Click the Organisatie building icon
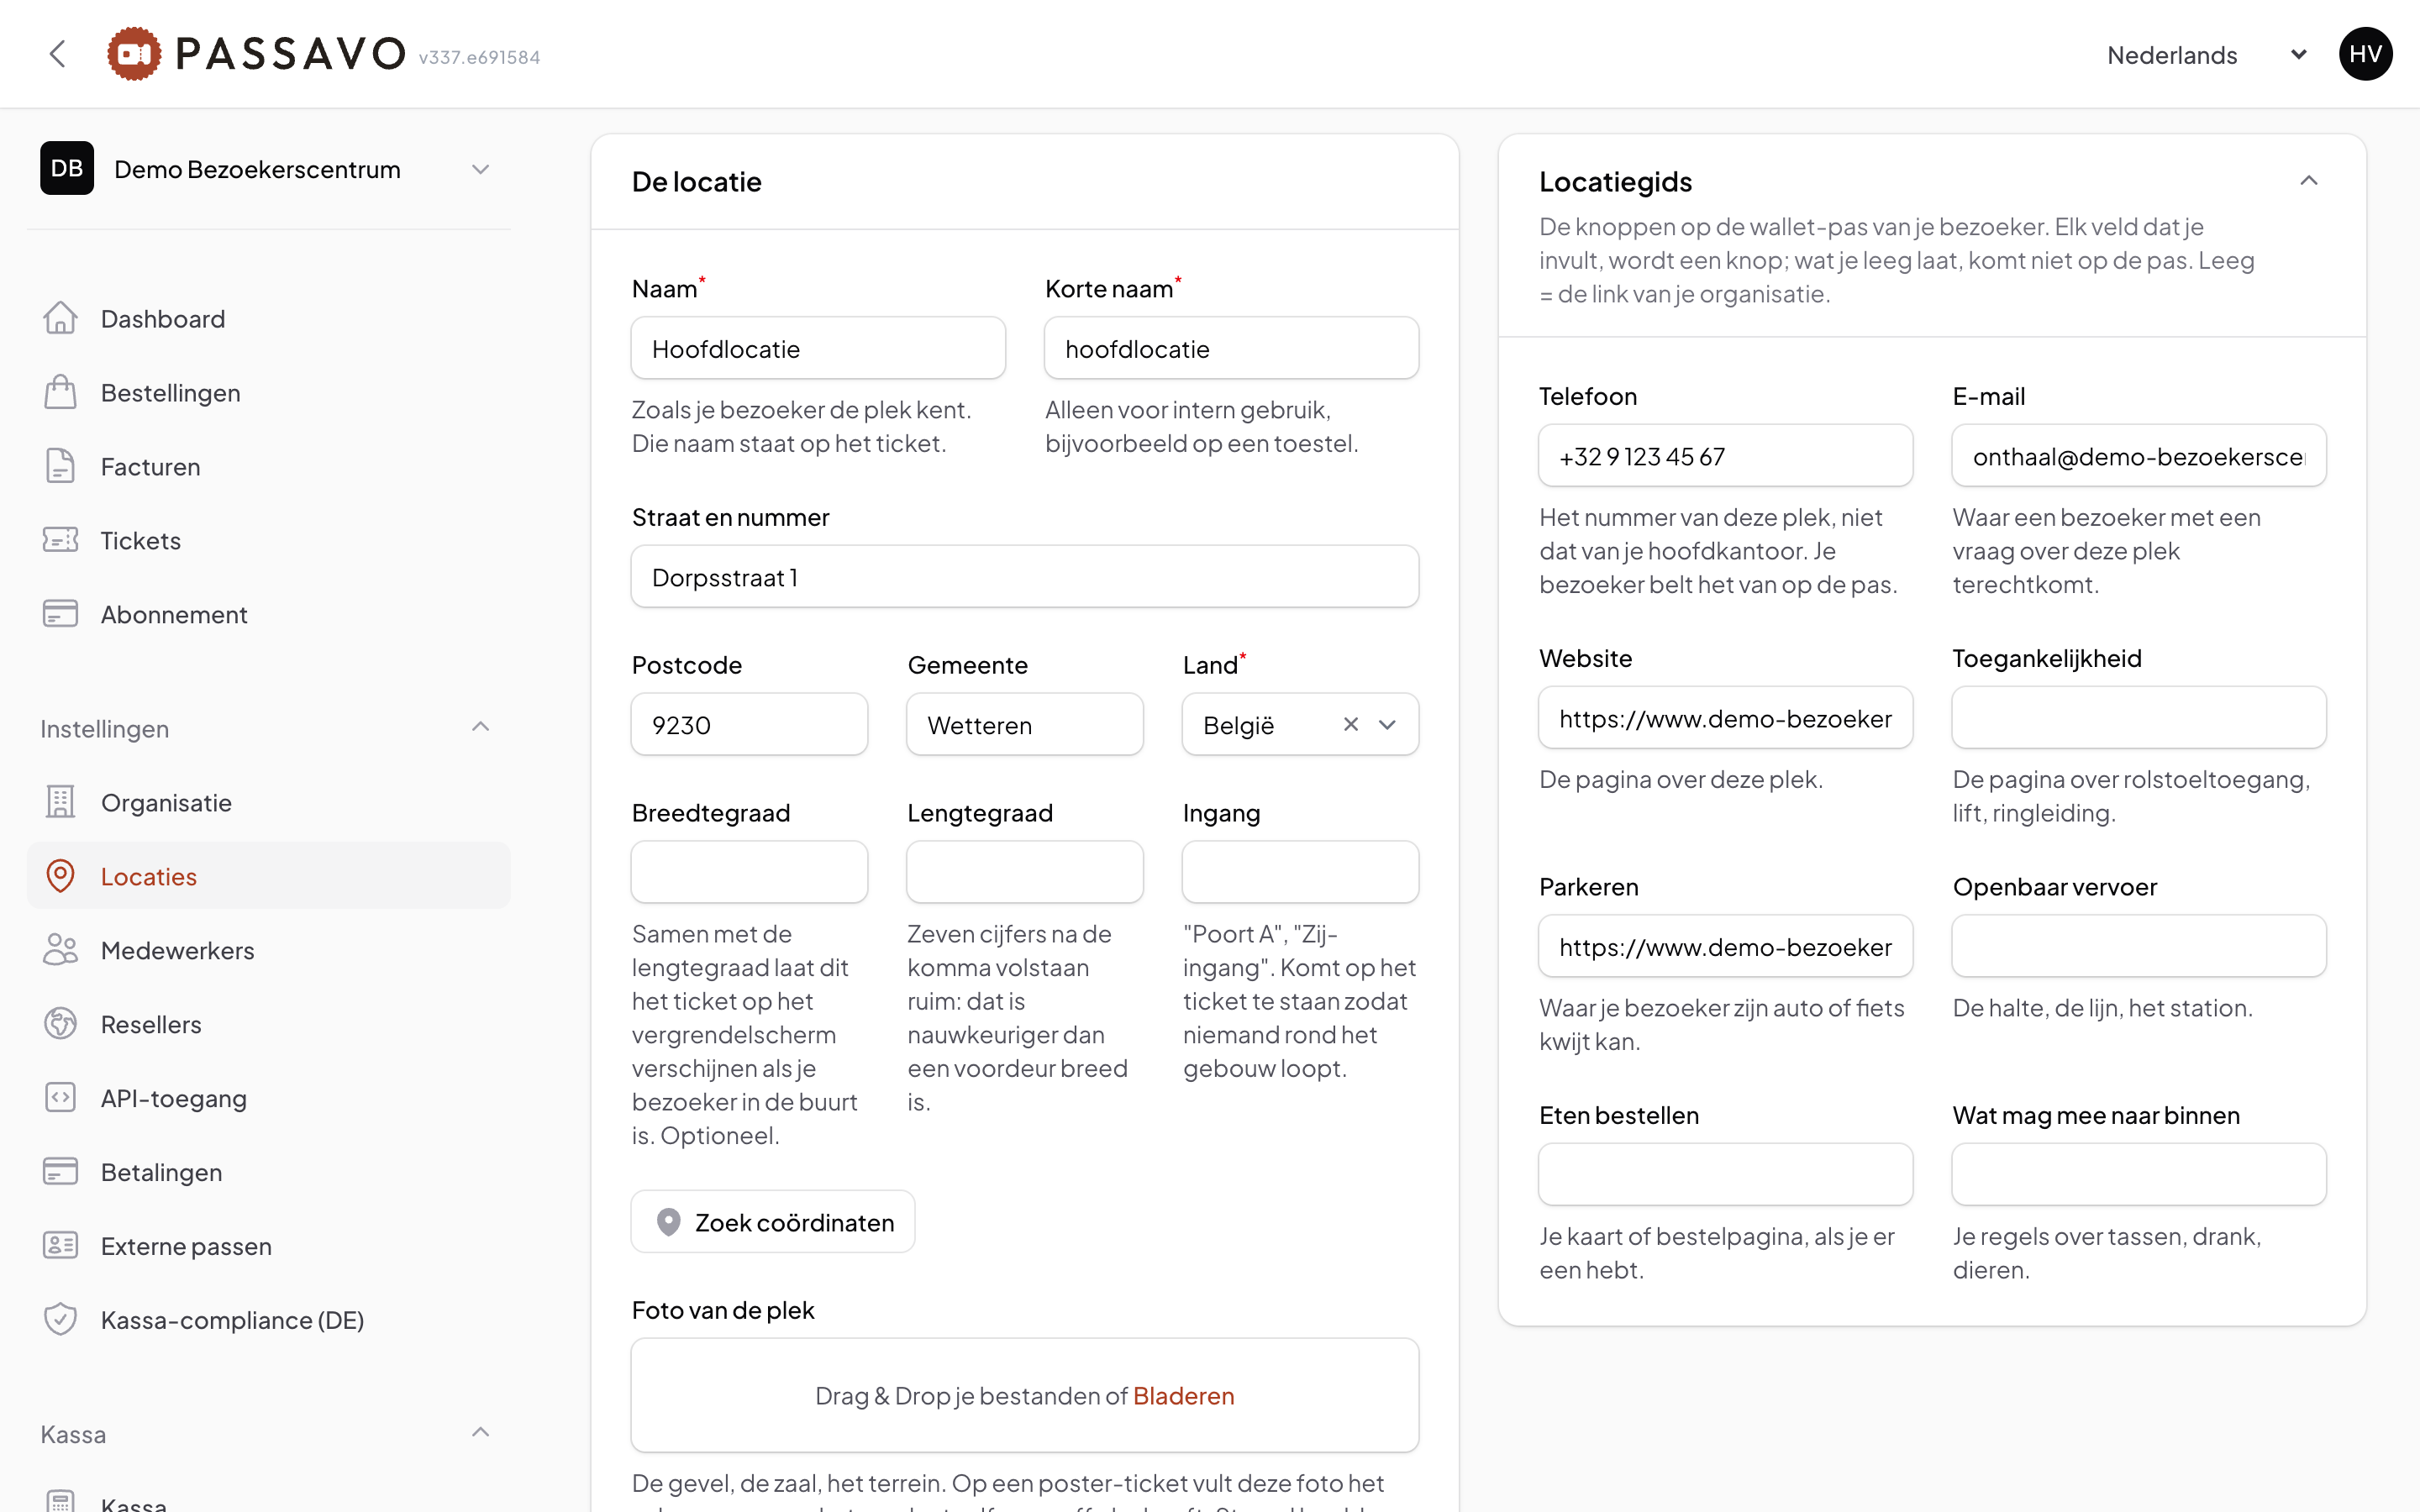This screenshot has width=2420, height=1512. 60,802
